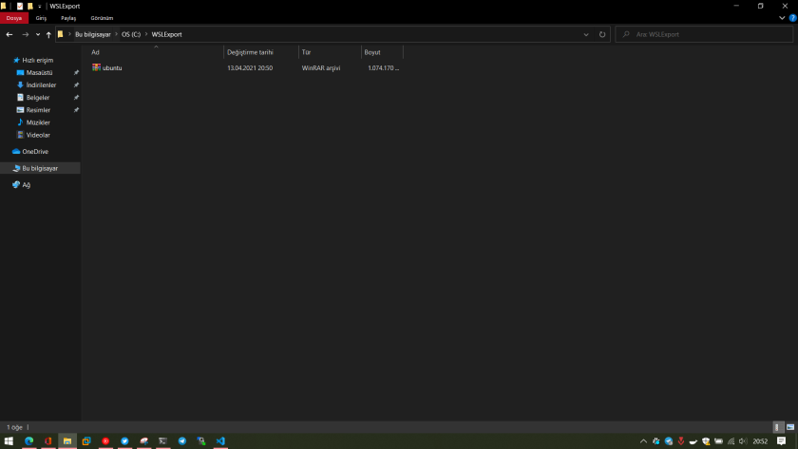Switch to the Görünüm ribbon tab
Image resolution: width=798 pixels, height=449 pixels.
(102, 18)
